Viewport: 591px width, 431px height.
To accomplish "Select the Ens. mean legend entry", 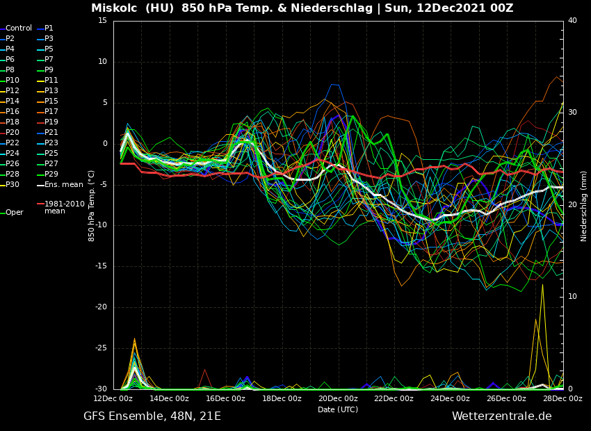I will pyautogui.click(x=63, y=185).
